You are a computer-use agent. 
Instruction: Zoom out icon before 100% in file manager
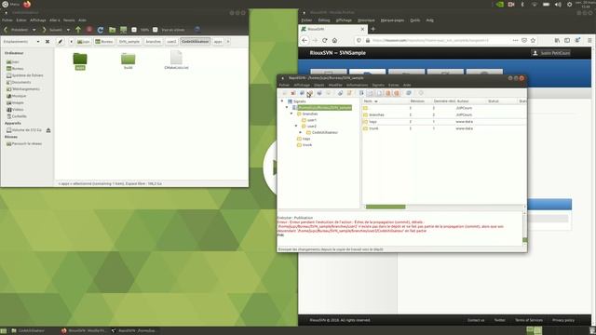pos(134,30)
